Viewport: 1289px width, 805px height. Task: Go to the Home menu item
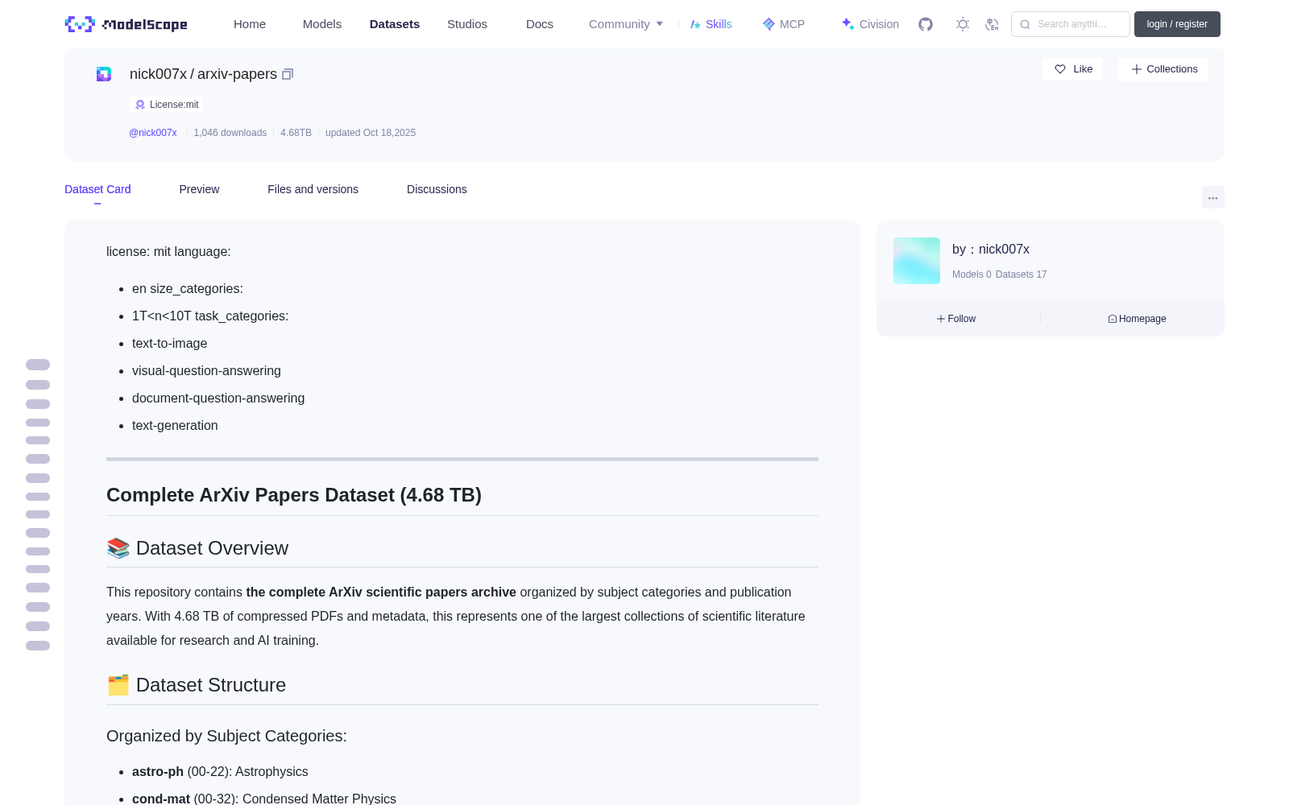(250, 24)
